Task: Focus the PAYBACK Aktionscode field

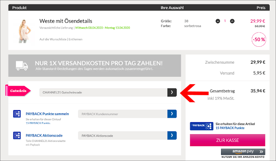Action: (123, 136)
